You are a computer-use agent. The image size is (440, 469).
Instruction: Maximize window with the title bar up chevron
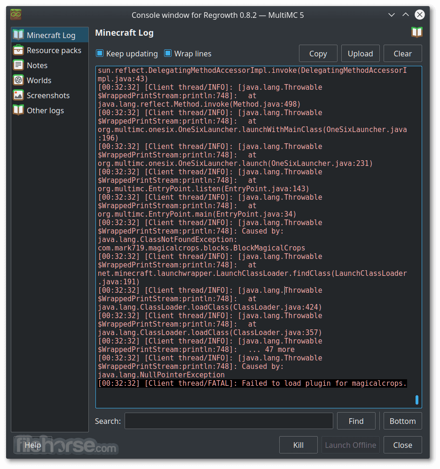405,15
